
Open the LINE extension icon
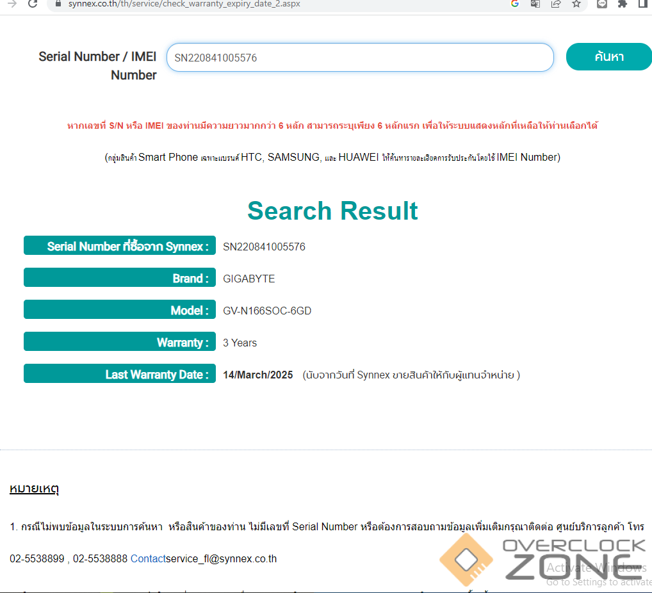(601, 4)
